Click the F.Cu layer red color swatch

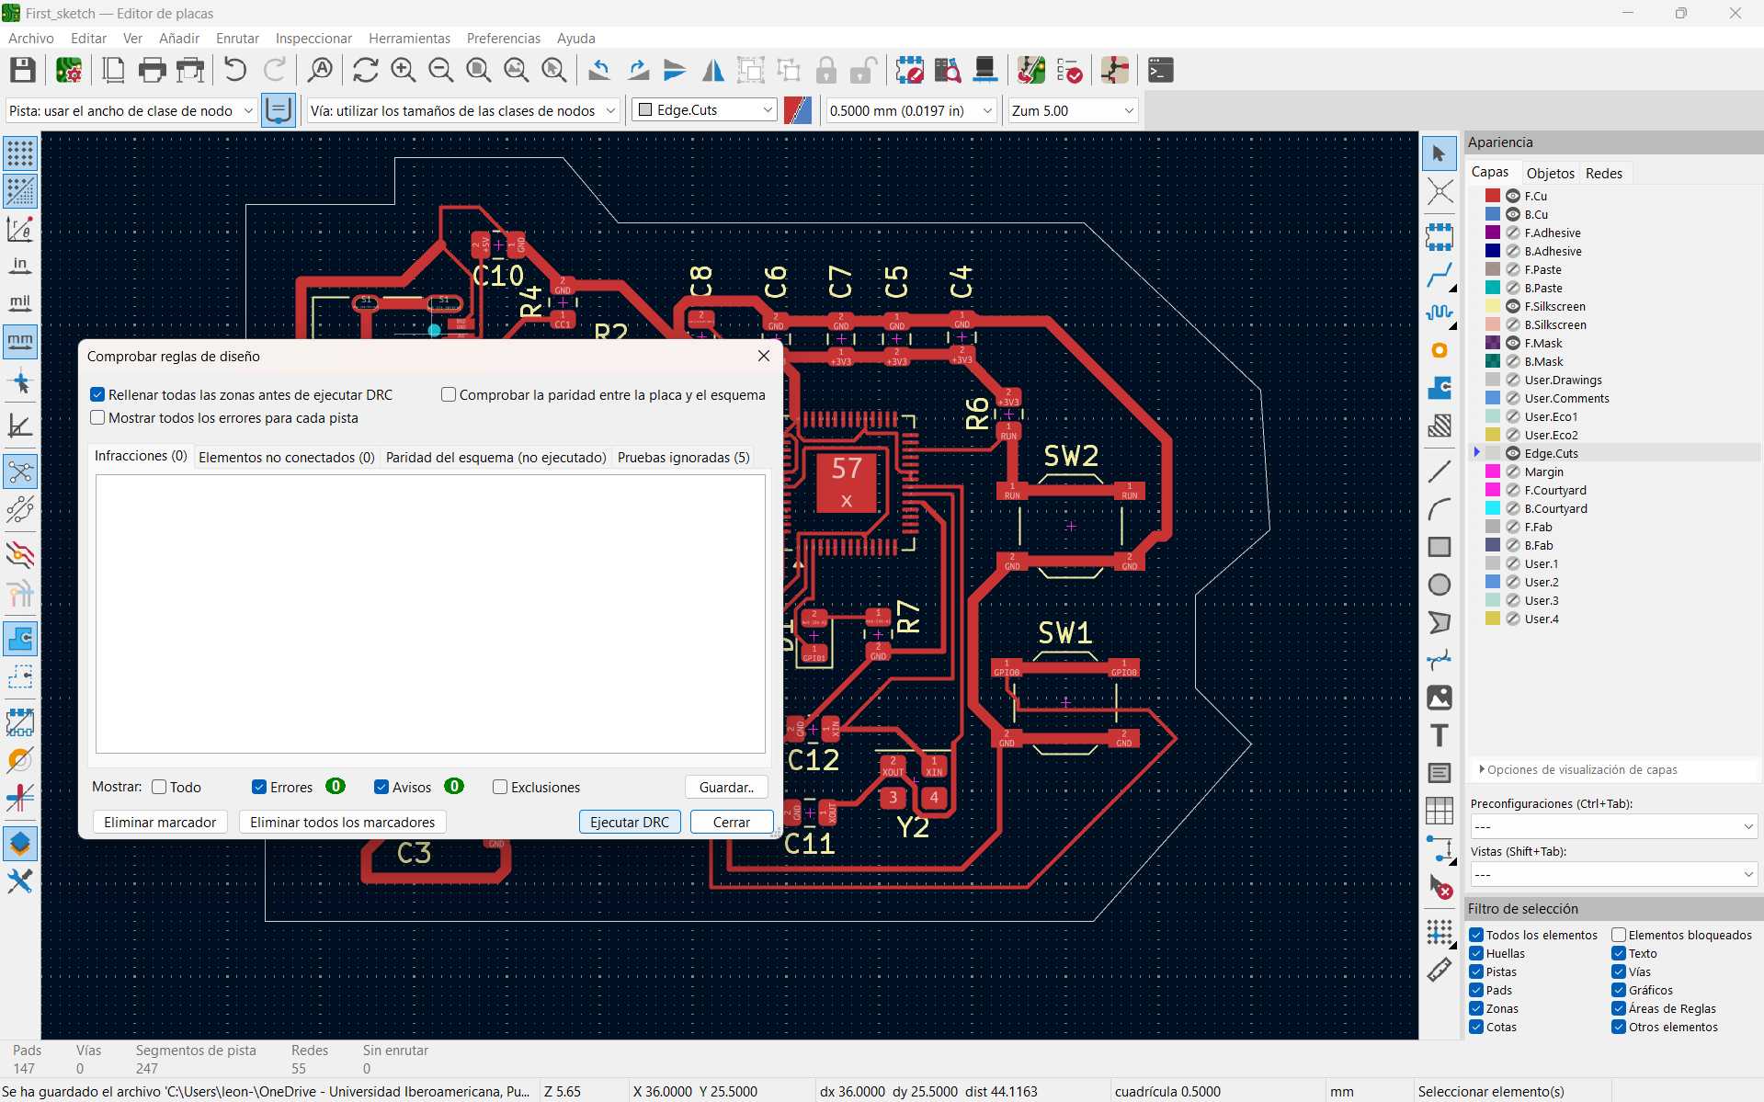[x=1493, y=196]
